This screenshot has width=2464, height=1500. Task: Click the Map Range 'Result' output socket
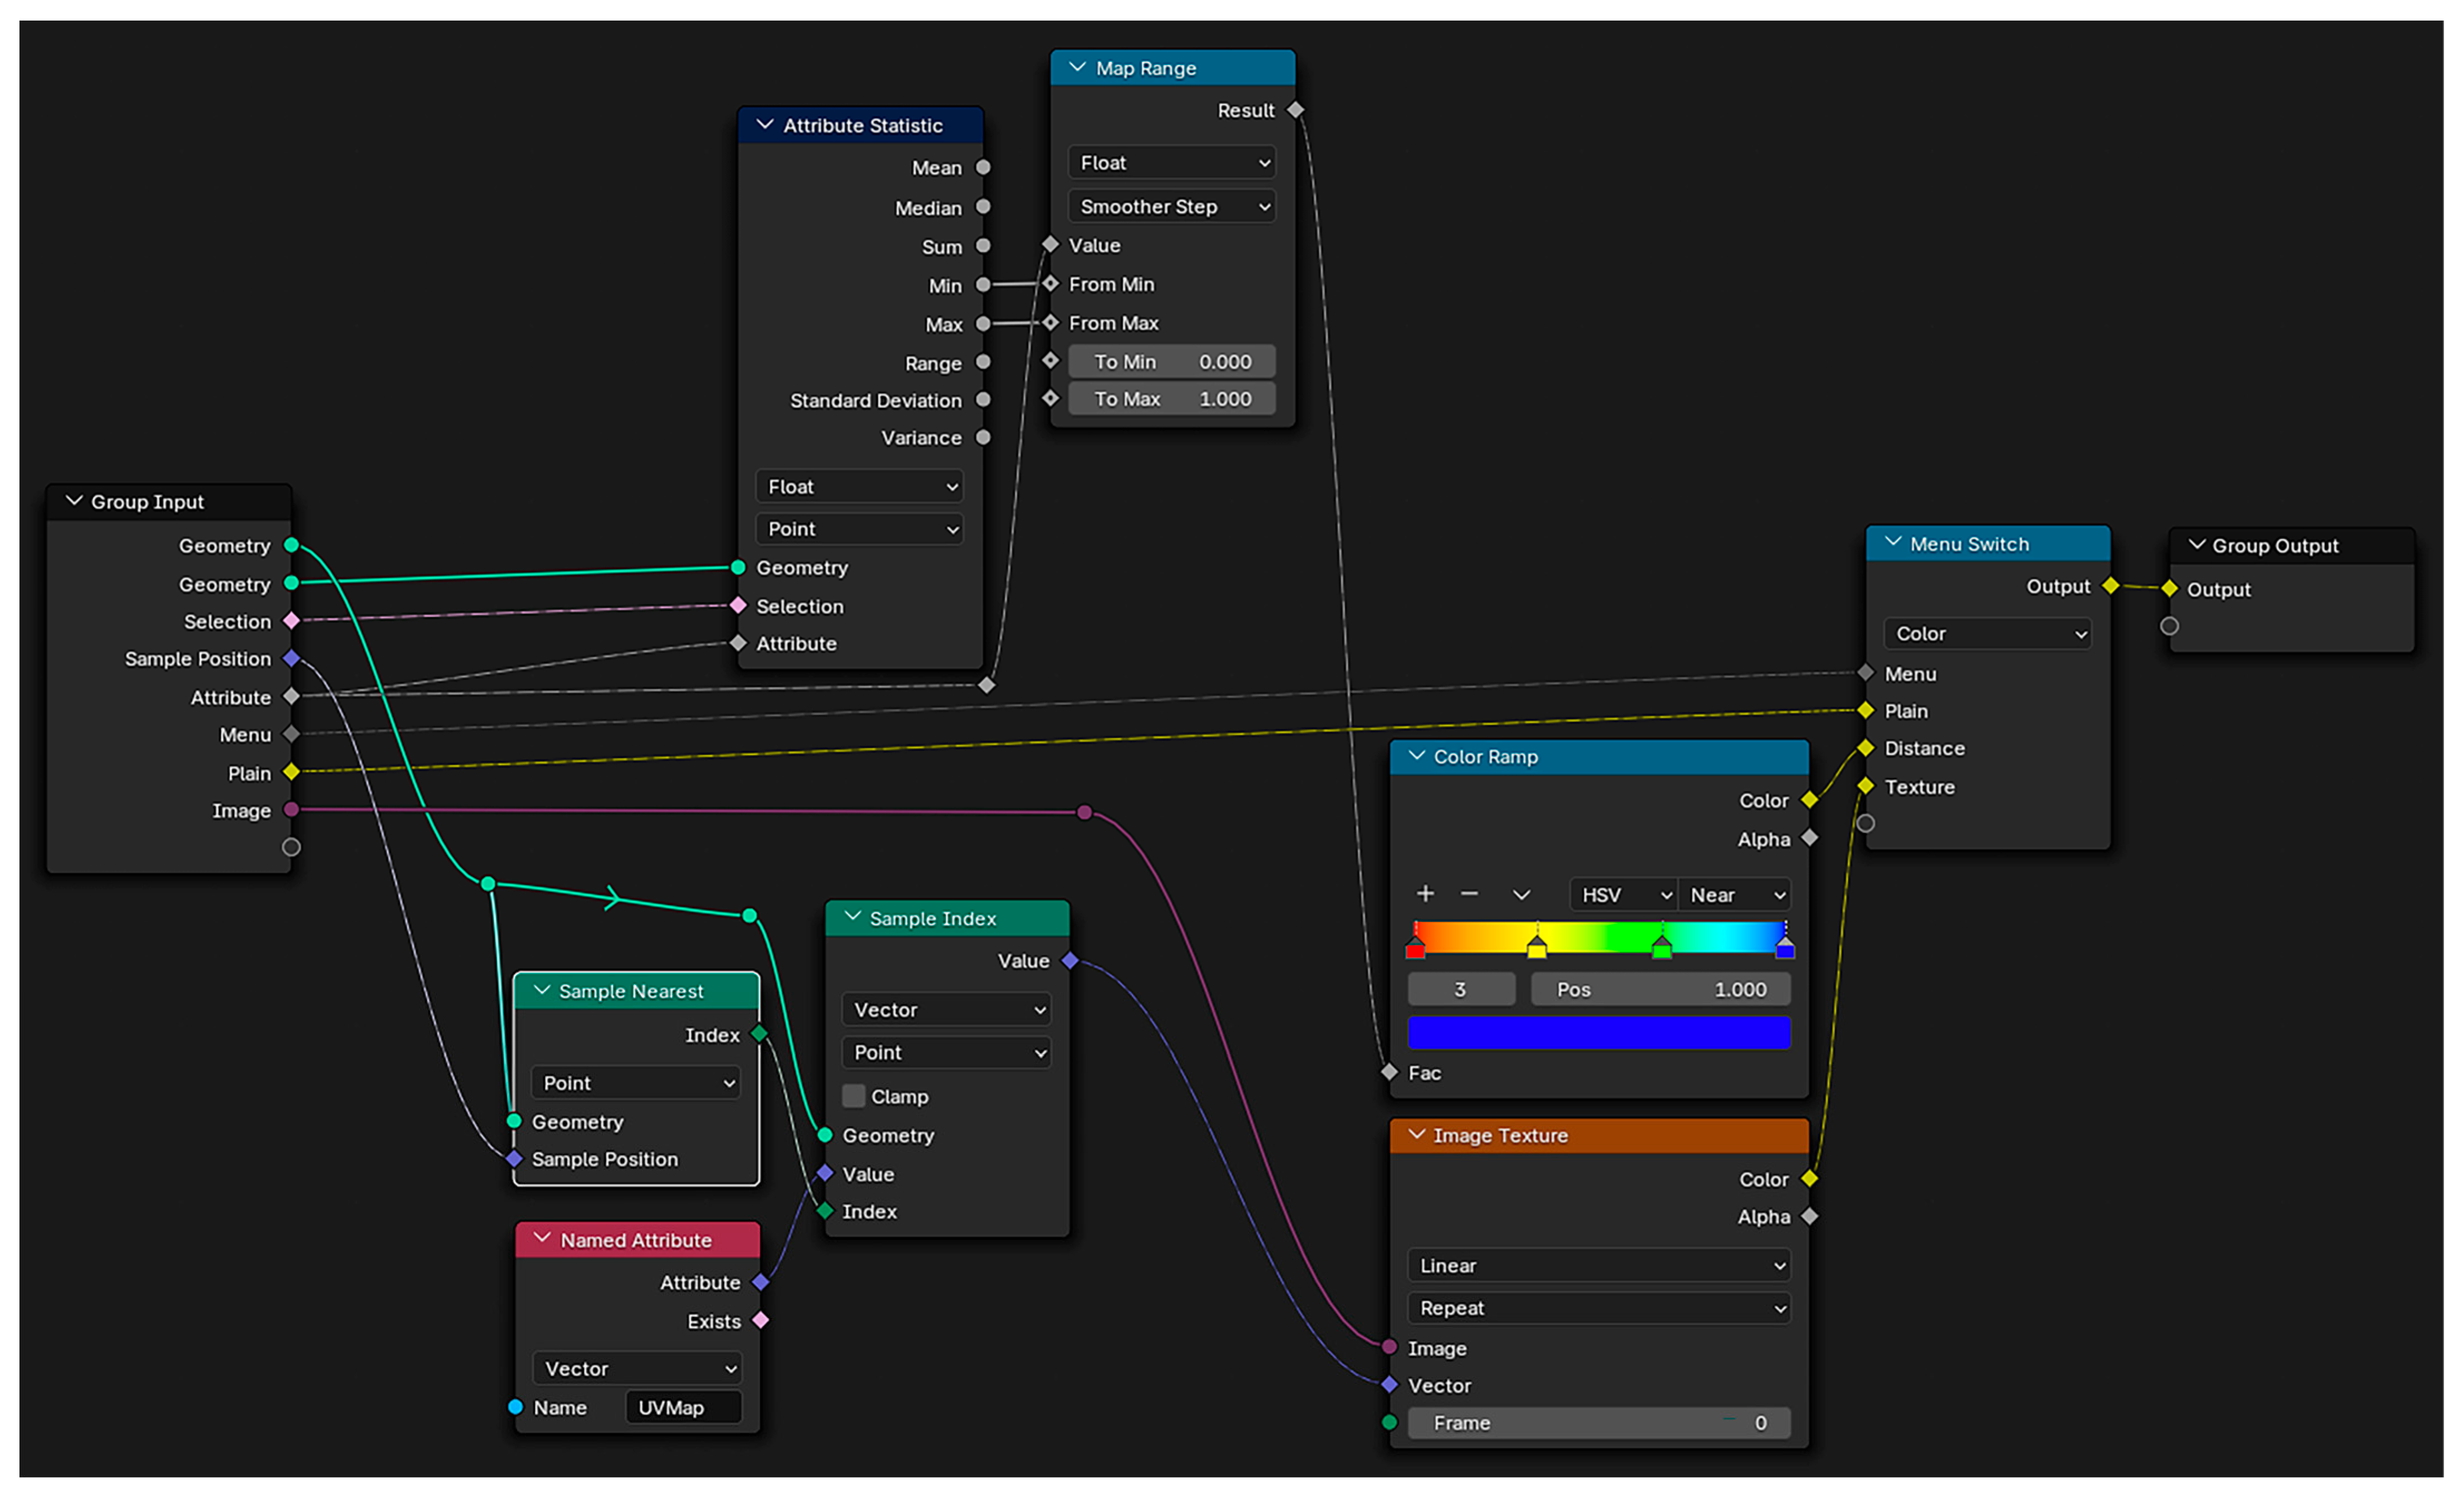point(1296,110)
